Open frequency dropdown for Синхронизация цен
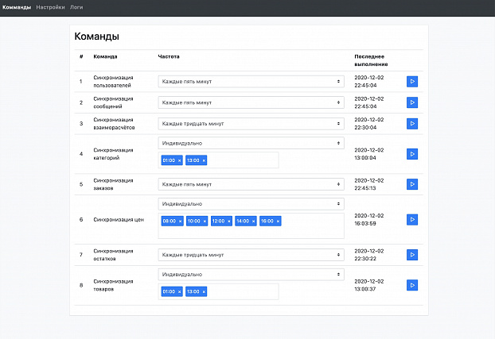The image size is (495, 339). (x=251, y=204)
